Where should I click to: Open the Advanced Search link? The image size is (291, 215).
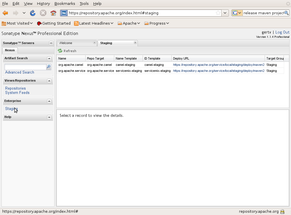click(20, 72)
